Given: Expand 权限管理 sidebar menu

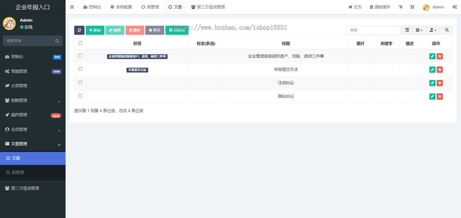Looking at the screenshot, I should click(33, 101).
